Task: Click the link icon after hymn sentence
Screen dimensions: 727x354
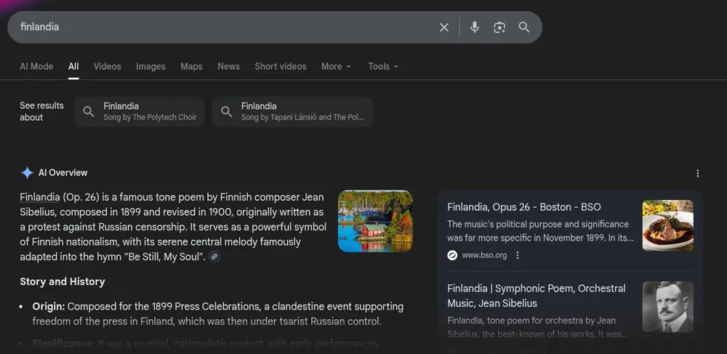Action: click(x=214, y=257)
